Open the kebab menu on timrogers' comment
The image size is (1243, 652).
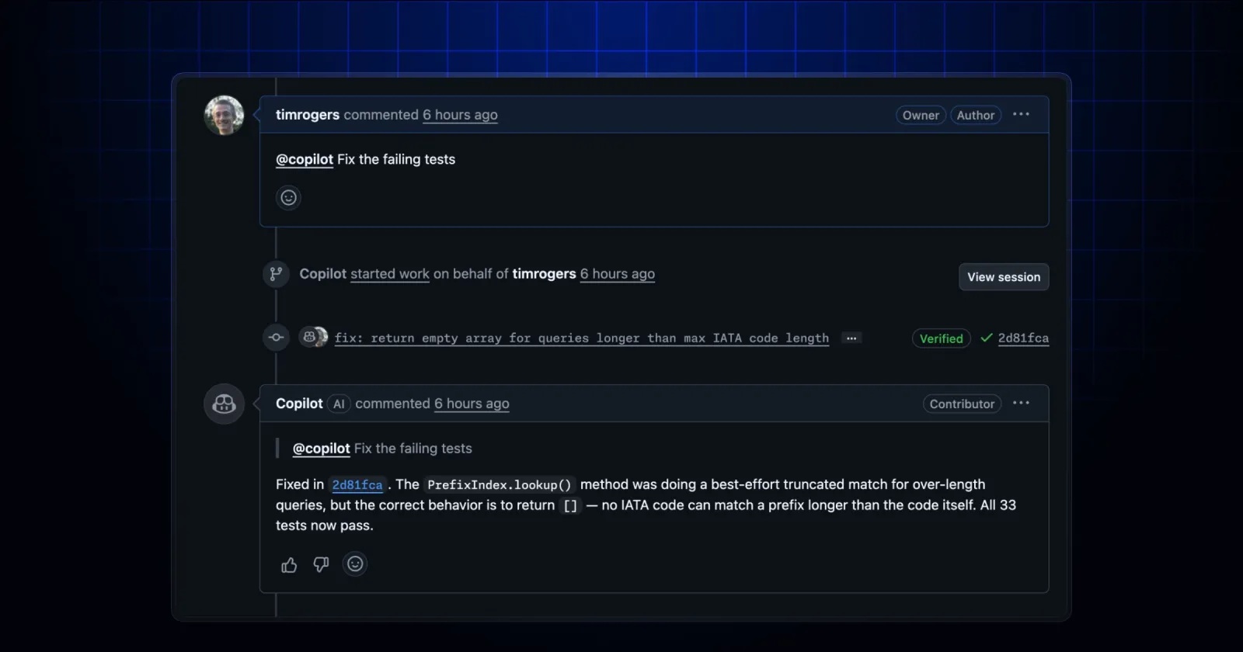(1022, 114)
